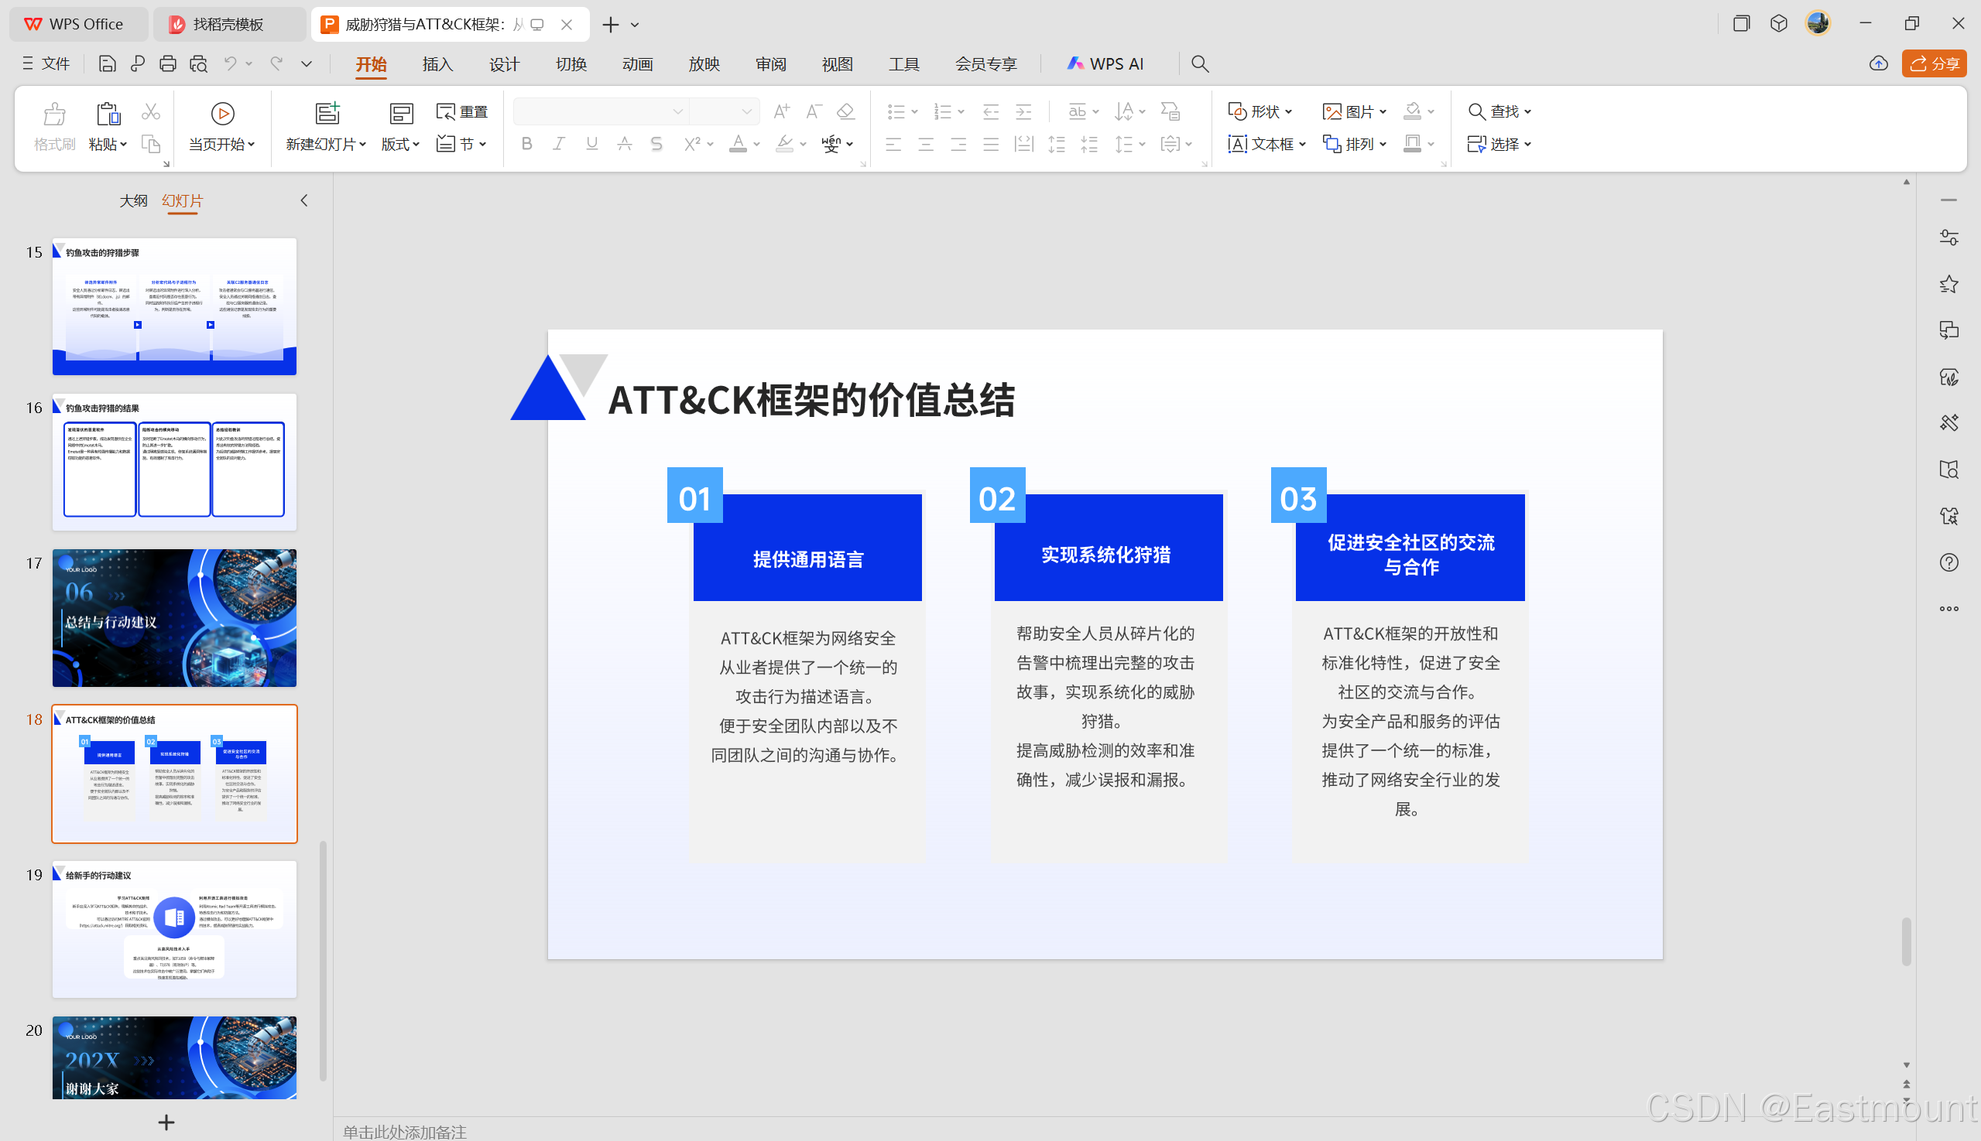Open the search magnifier icon in menu bar
1981x1141 pixels.
pyautogui.click(x=1199, y=63)
